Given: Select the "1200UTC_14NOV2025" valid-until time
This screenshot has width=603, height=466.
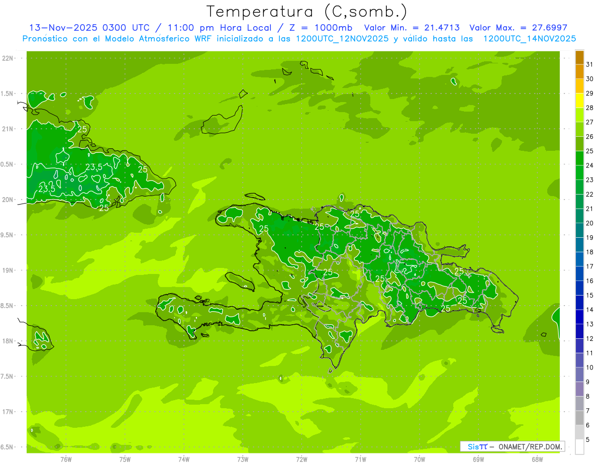Looking at the screenshot, I should coord(529,39).
